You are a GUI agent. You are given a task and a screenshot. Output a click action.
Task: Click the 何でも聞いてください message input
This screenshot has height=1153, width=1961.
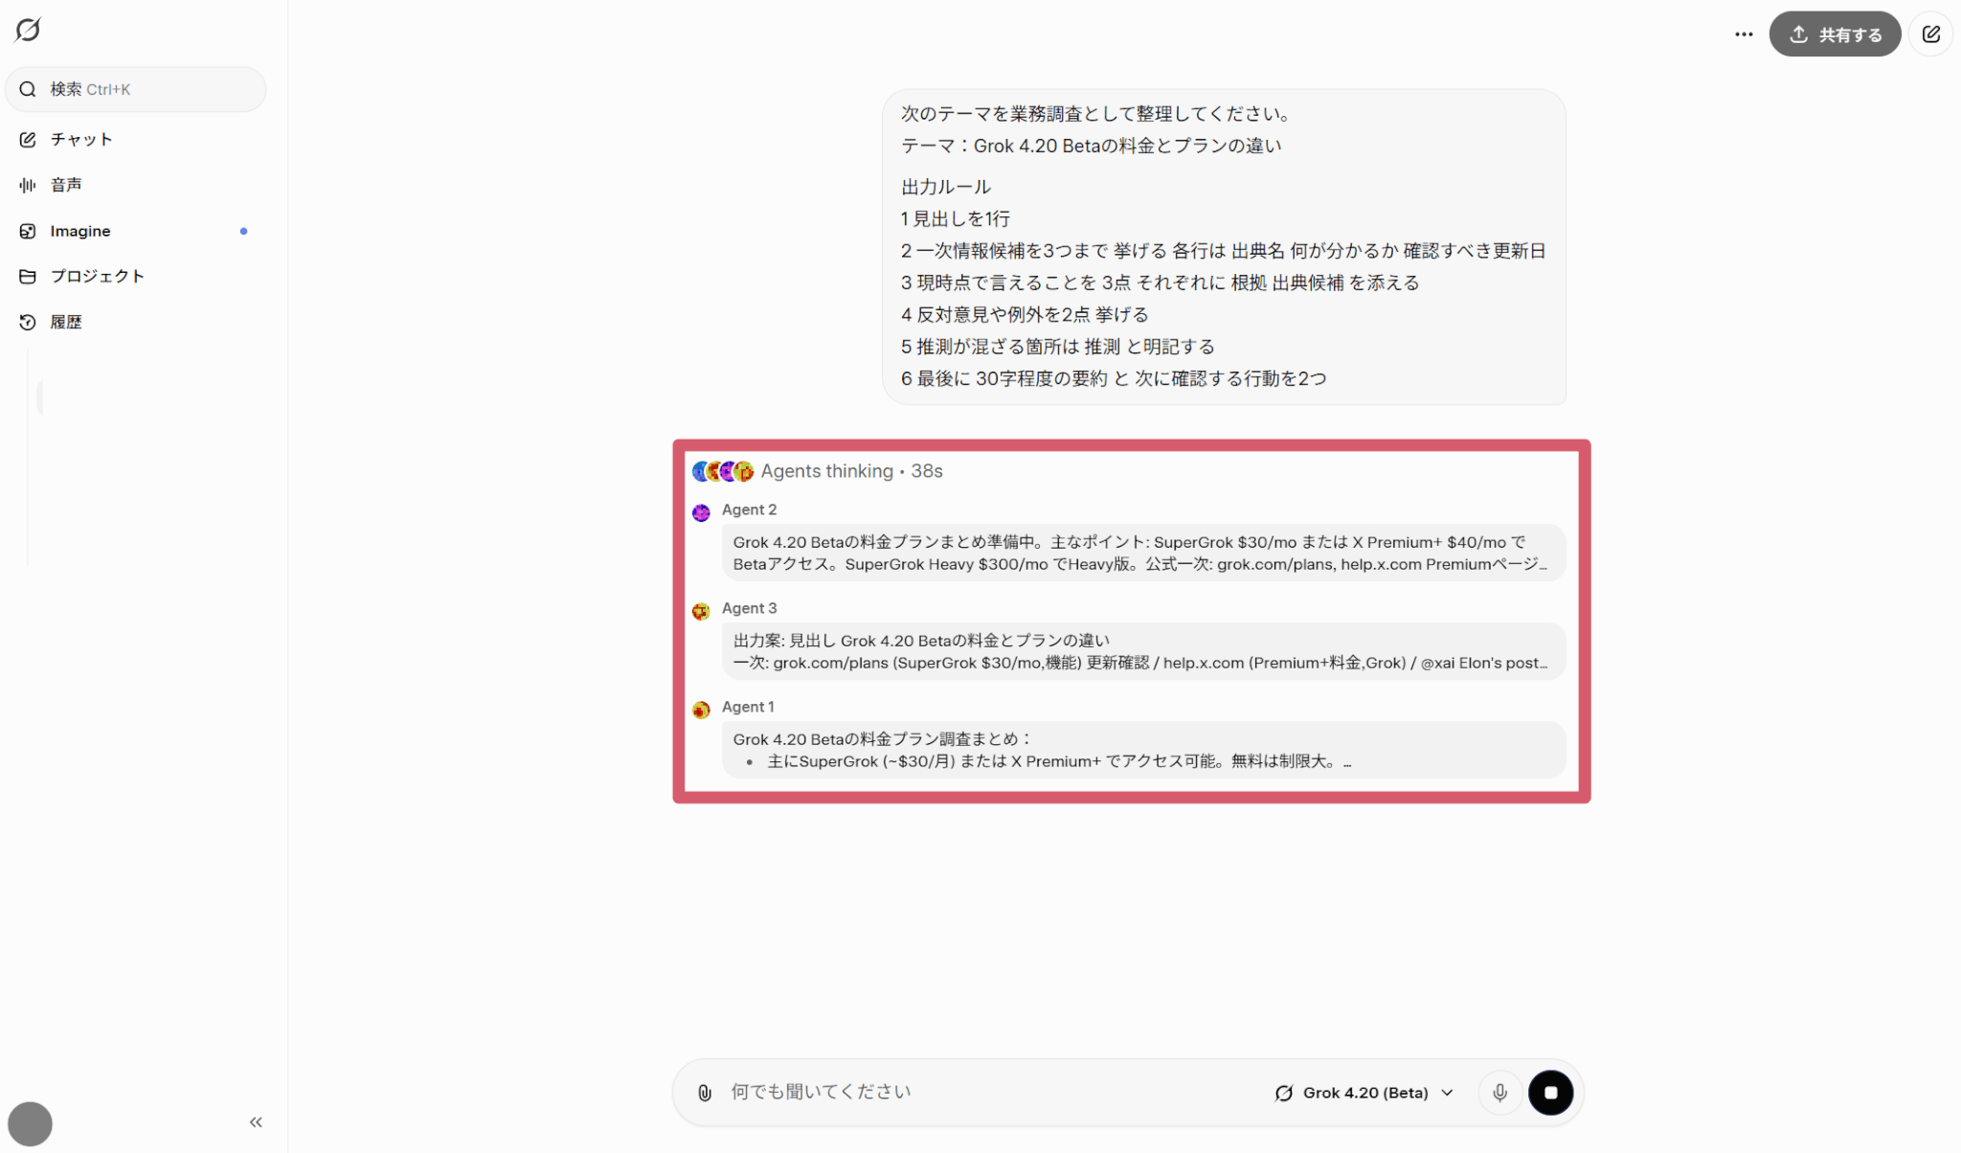[986, 1093]
